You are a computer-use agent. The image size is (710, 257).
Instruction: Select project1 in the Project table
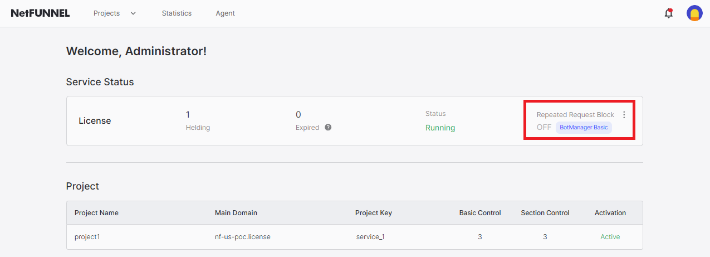click(87, 237)
